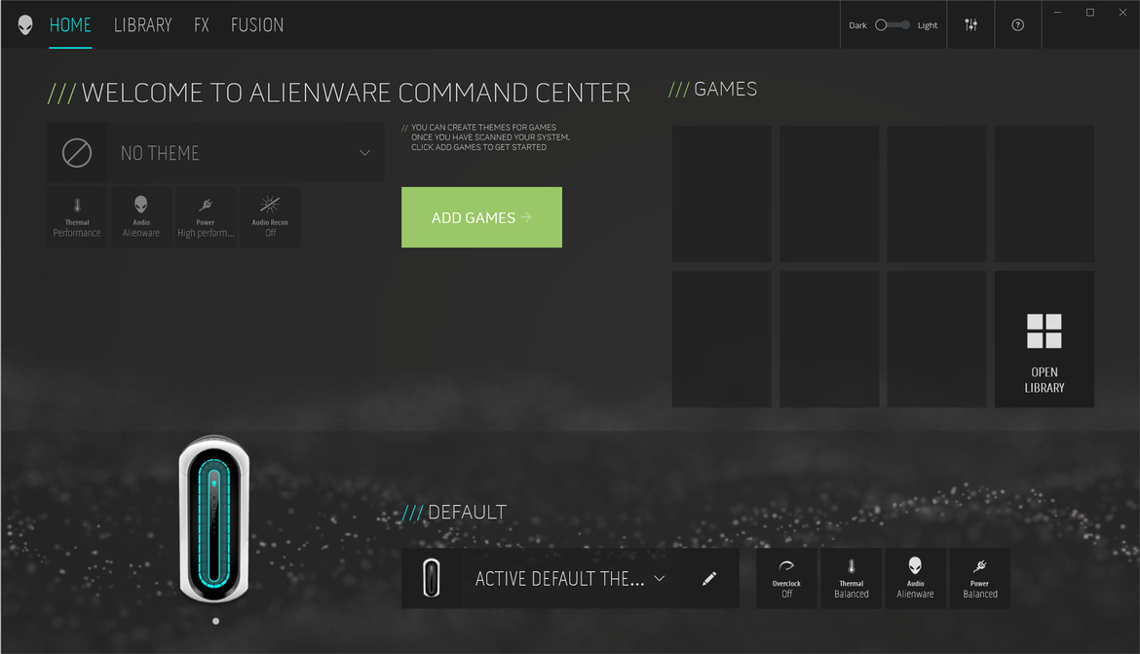Open the help question mark icon
This screenshot has width=1140, height=654.
[x=1018, y=24]
